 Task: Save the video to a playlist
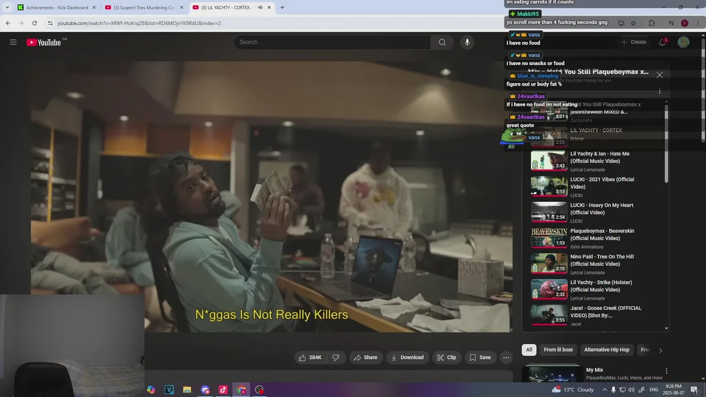tap(480, 357)
